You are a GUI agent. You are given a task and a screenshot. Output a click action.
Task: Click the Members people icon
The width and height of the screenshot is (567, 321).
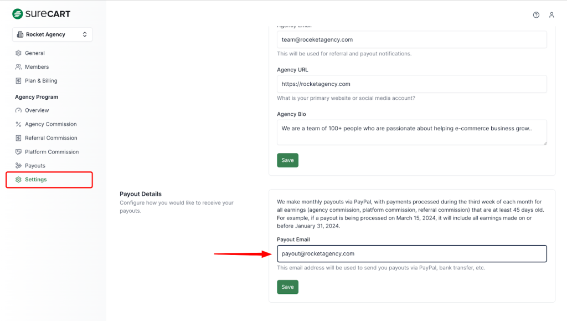click(18, 67)
